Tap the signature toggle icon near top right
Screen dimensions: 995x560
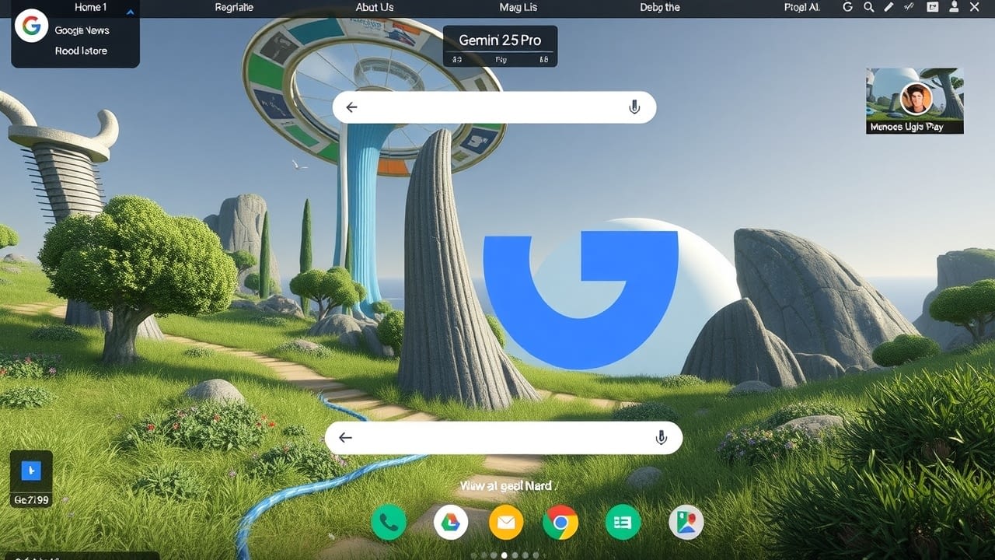point(908,7)
